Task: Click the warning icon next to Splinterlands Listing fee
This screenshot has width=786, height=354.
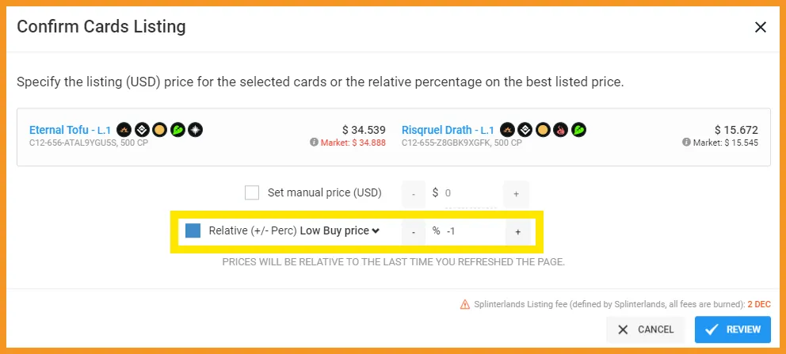Action: [x=464, y=304]
